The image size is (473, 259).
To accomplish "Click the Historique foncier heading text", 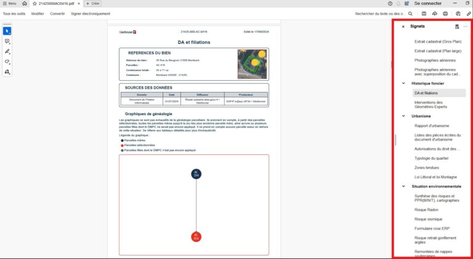I will [427, 83].
